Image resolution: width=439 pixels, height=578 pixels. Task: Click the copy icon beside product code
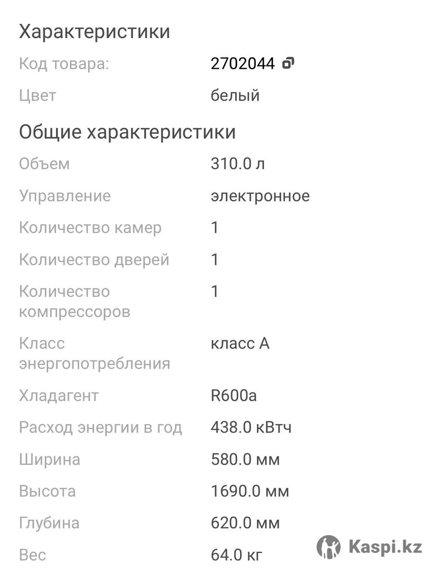[x=288, y=63]
